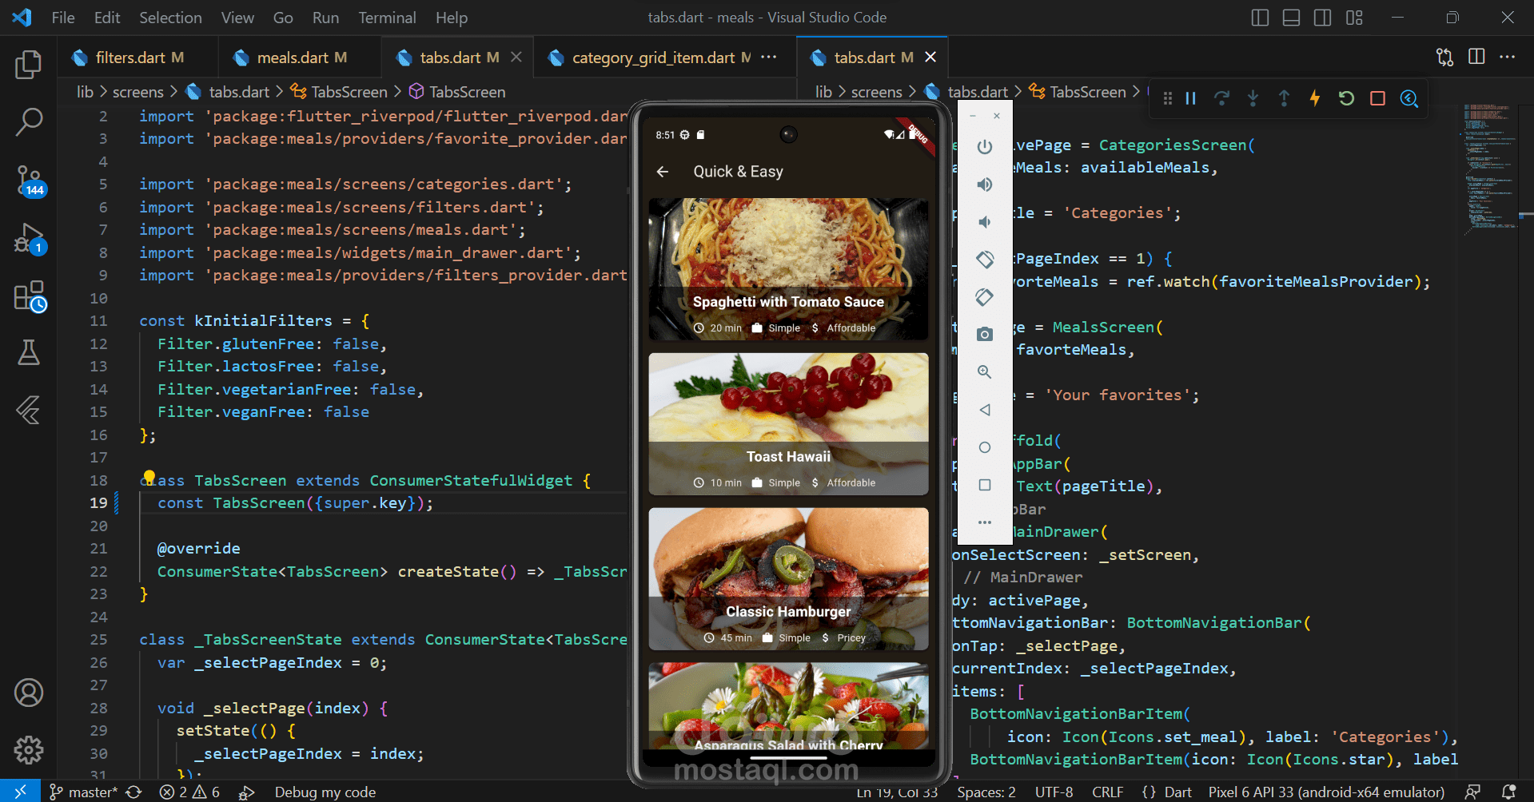
Task: Open Flutter widget inspector from debug toolbar
Action: (1409, 98)
